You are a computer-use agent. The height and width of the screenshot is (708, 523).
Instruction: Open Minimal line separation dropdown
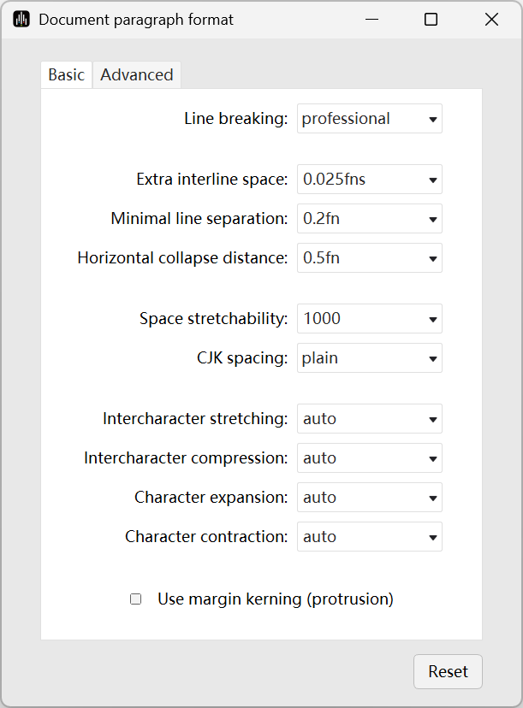(x=433, y=220)
